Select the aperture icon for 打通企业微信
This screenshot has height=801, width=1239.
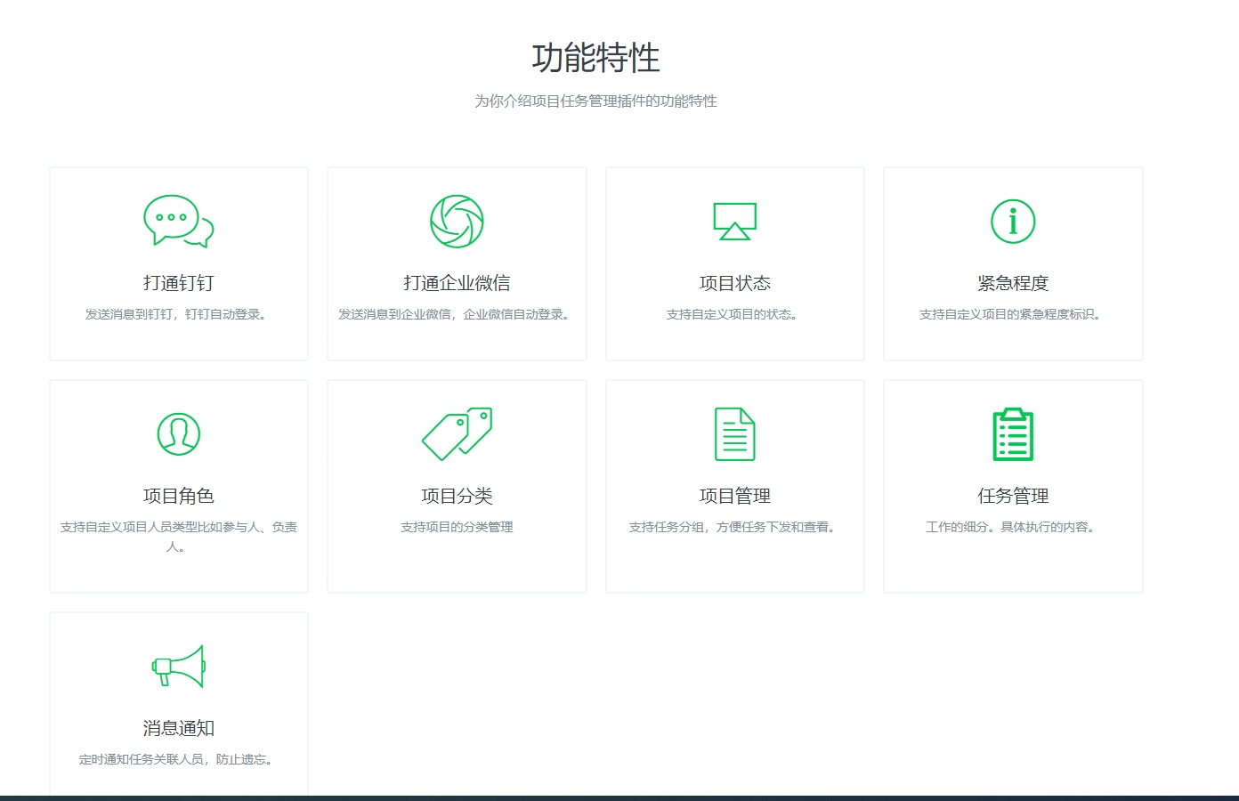point(457,222)
